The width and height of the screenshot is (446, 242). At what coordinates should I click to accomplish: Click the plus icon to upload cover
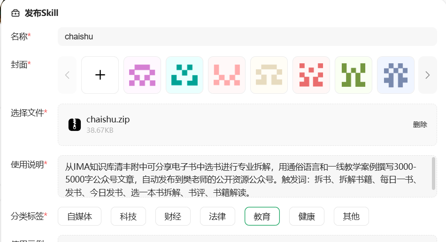pyautogui.click(x=100, y=75)
